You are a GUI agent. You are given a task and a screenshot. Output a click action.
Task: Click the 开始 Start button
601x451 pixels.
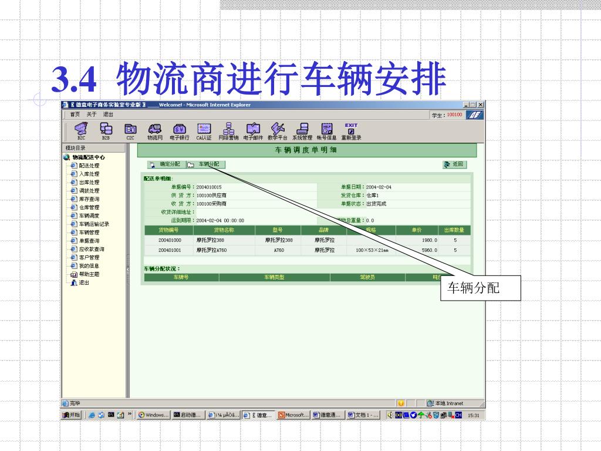coord(72,415)
